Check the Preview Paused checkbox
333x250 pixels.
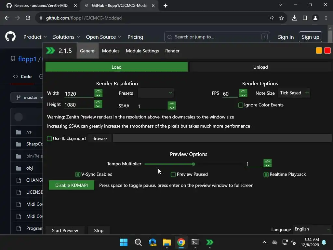(173, 174)
